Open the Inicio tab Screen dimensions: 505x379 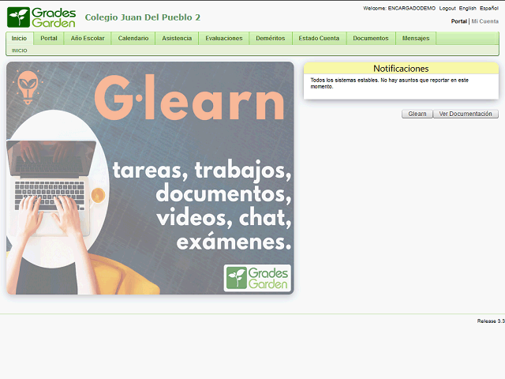click(19, 39)
